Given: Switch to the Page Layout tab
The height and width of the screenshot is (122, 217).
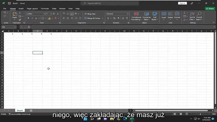Looking at the screenshot, I should pyautogui.click(x=32, y=8).
